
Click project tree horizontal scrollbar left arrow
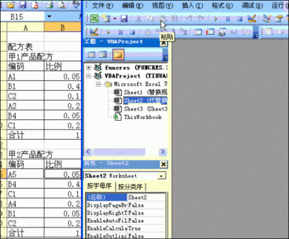[x=89, y=152]
